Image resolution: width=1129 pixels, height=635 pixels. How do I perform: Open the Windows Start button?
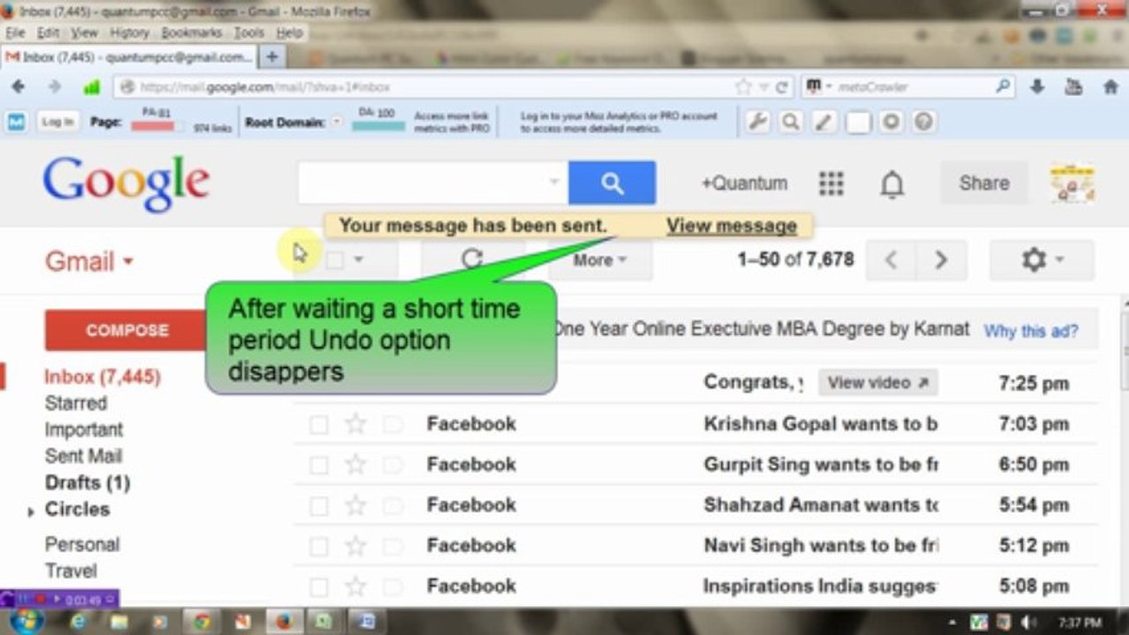click(x=25, y=621)
